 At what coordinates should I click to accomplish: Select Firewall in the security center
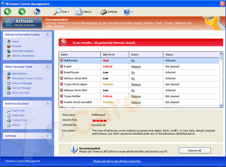tap(16, 46)
